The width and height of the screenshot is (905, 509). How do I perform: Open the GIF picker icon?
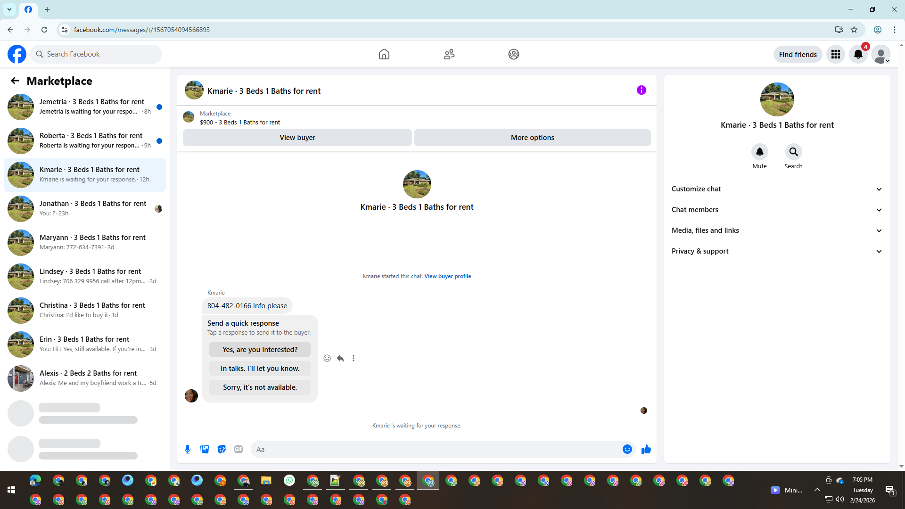(x=239, y=449)
